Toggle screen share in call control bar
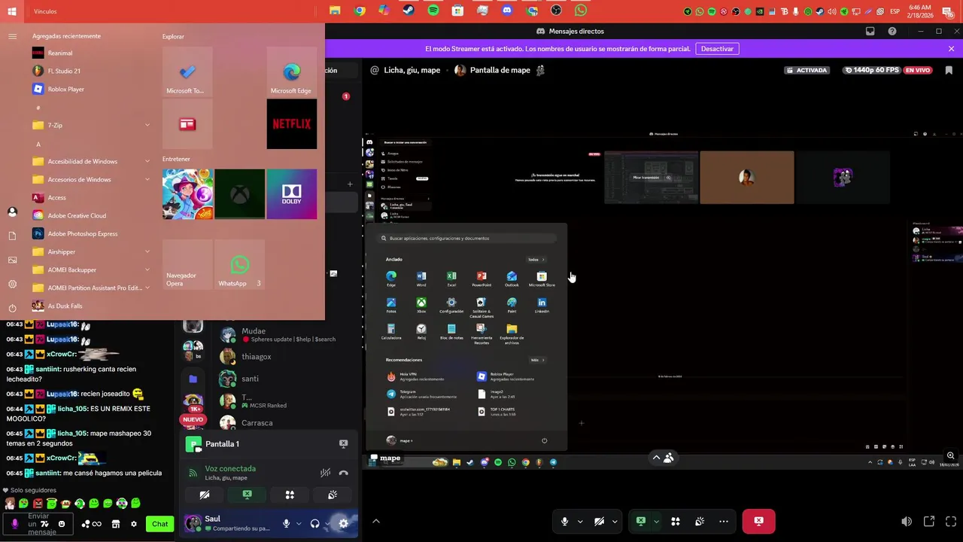 pos(641,521)
